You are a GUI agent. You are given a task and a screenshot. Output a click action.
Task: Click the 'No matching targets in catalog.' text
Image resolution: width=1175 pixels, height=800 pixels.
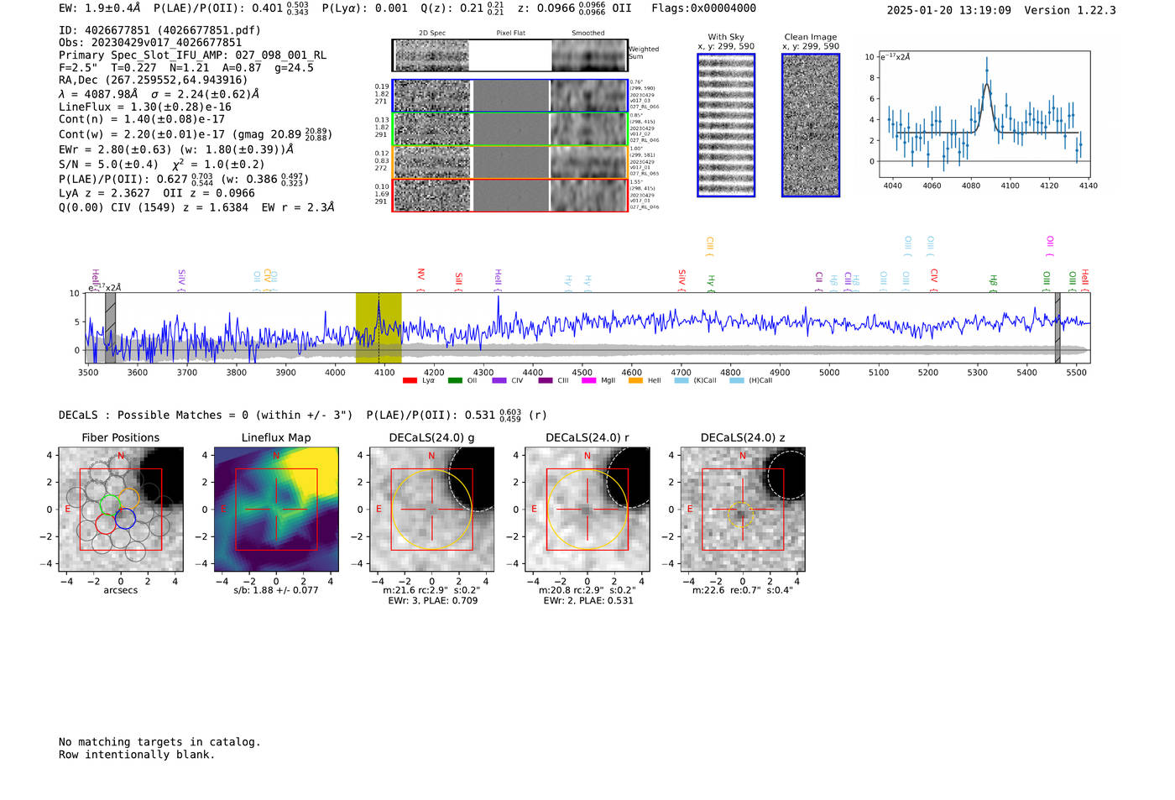159,742
